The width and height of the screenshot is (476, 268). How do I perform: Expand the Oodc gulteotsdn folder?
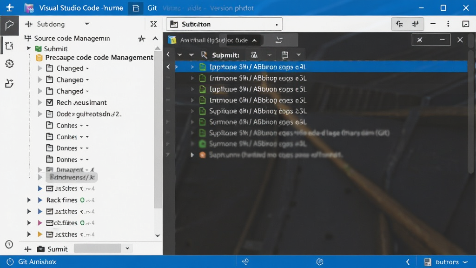tap(40, 114)
